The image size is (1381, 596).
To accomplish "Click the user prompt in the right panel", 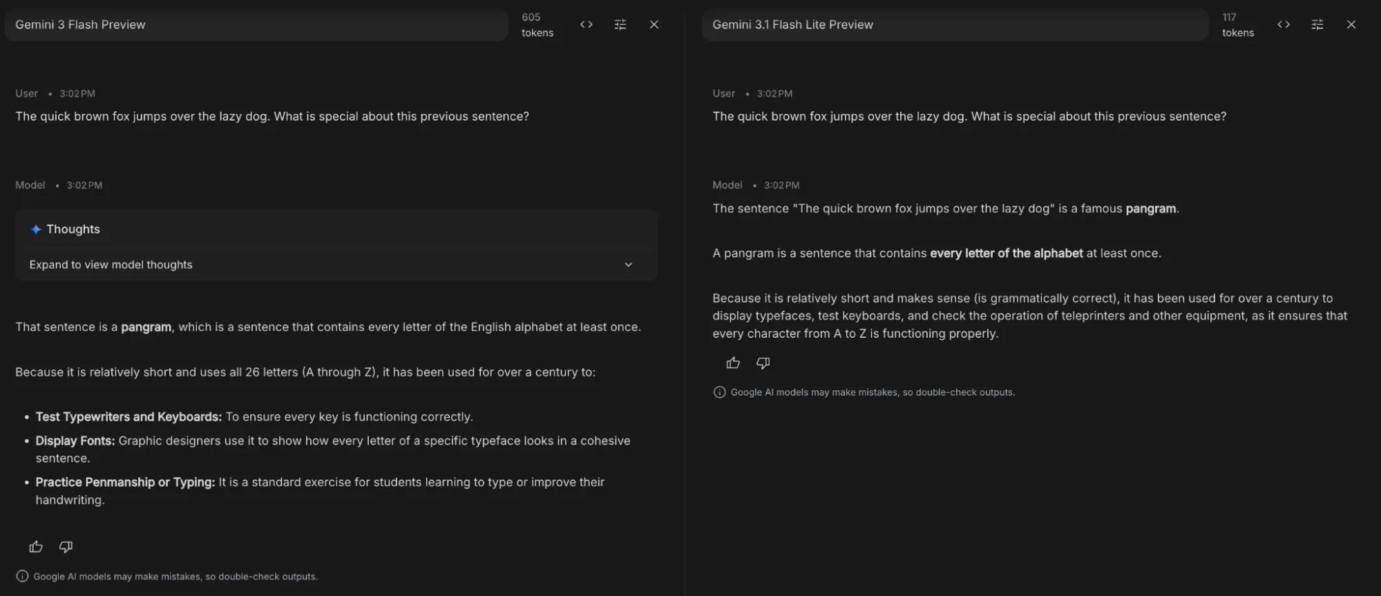I will pos(969,117).
